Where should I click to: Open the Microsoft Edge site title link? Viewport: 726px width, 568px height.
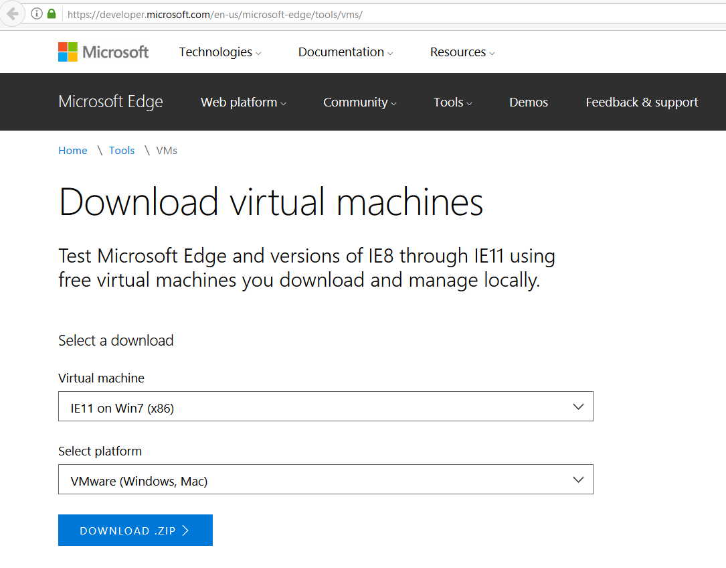[110, 102]
